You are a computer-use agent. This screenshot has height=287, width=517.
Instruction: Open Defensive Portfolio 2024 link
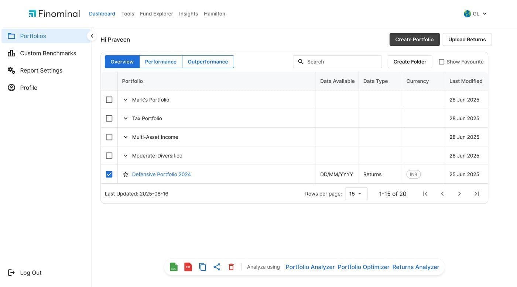[x=161, y=174]
